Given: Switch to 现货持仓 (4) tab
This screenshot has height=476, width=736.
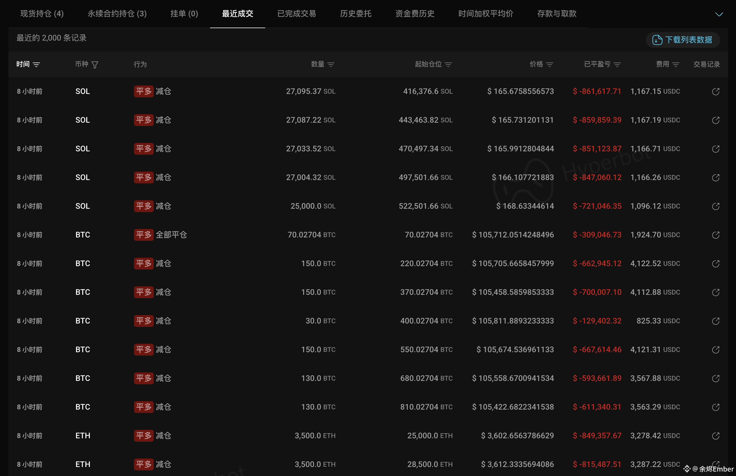Looking at the screenshot, I should pos(42,14).
